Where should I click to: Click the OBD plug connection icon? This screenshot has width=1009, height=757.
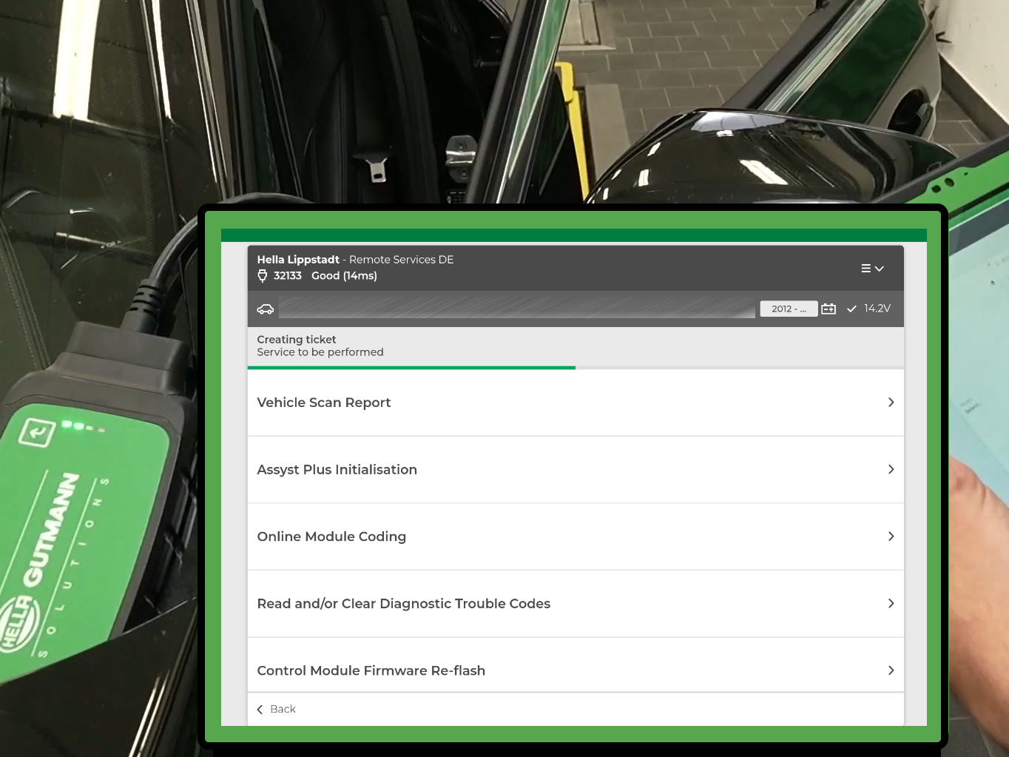[262, 276]
